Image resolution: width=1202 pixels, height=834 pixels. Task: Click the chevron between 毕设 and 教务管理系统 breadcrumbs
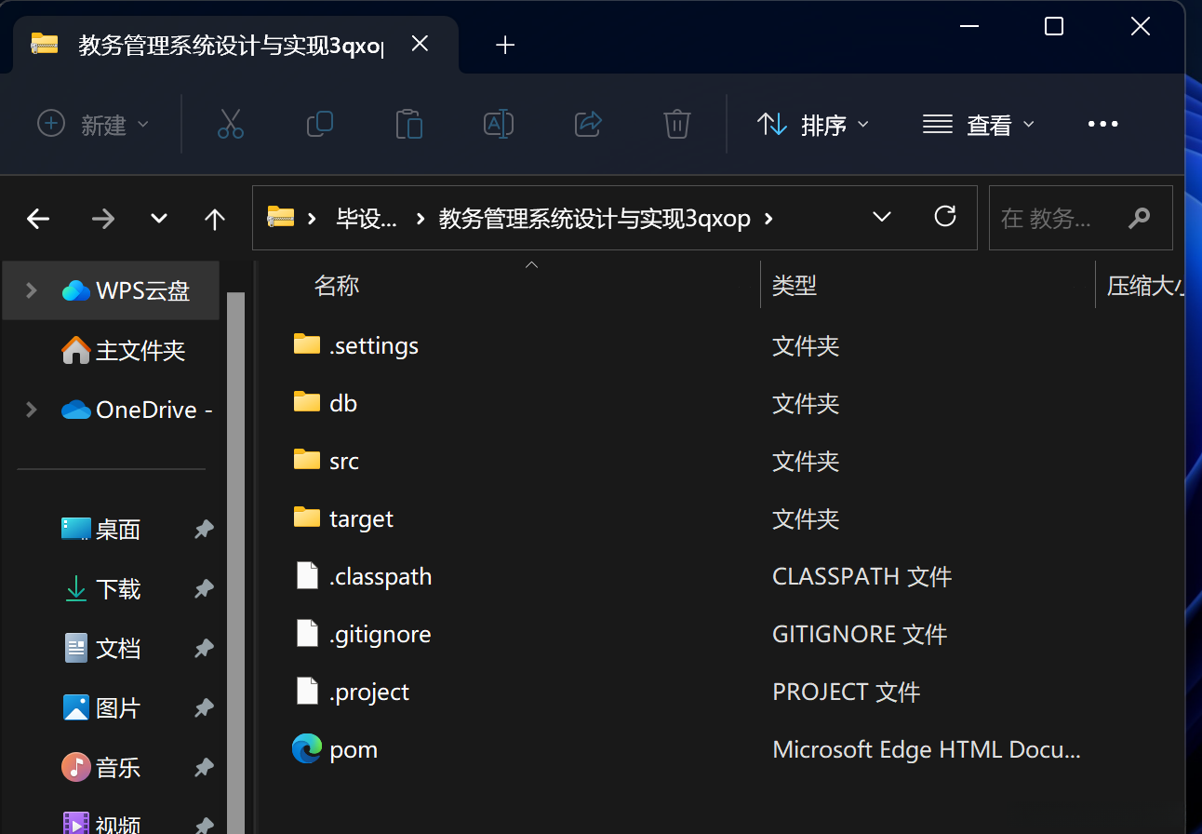point(421,219)
